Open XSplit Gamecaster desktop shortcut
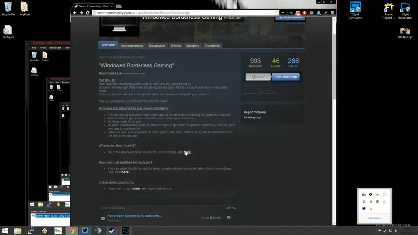The image size is (418, 235). pos(355,10)
